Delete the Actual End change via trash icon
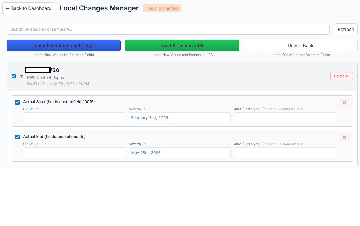 coord(344,137)
